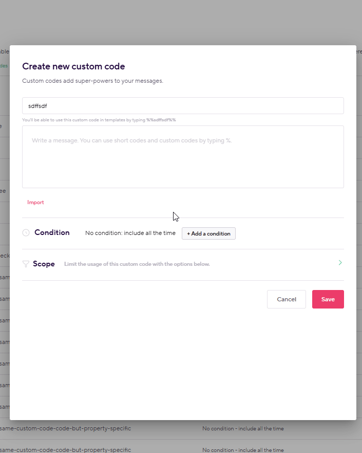Viewport: 362px width, 453px height.
Task: Click the %%sdffsdf%% template hint text
Action: (x=161, y=120)
